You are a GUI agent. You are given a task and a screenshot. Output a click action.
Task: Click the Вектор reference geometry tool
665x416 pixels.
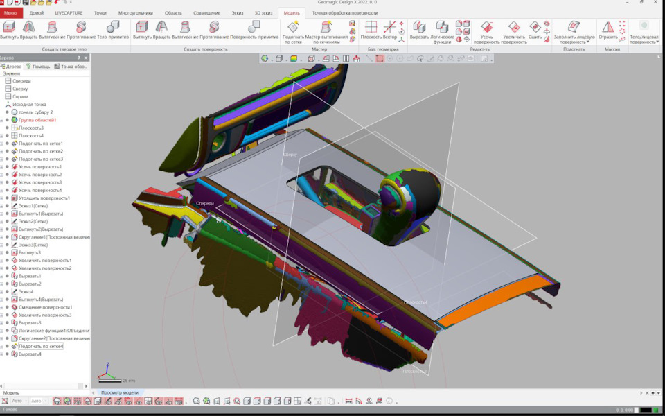pos(390,30)
